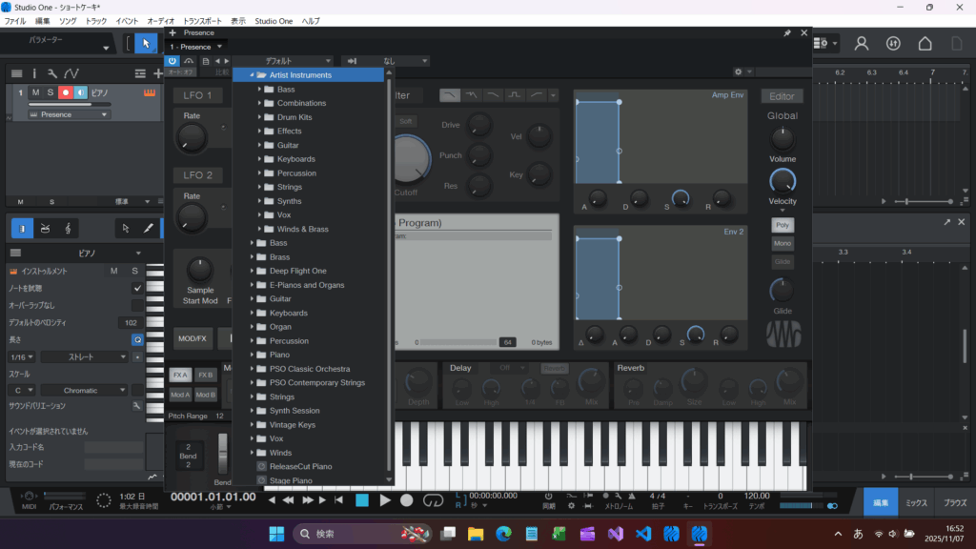This screenshot has width=976, height=549.
Task: Toggle record arm on ピアノ track
Action: pos(66,92)
